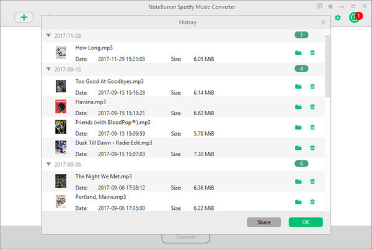Click the 2017-09-06 group date label
Image resolution: width=372 pixels, height=249 pixels.
point(68,164)
